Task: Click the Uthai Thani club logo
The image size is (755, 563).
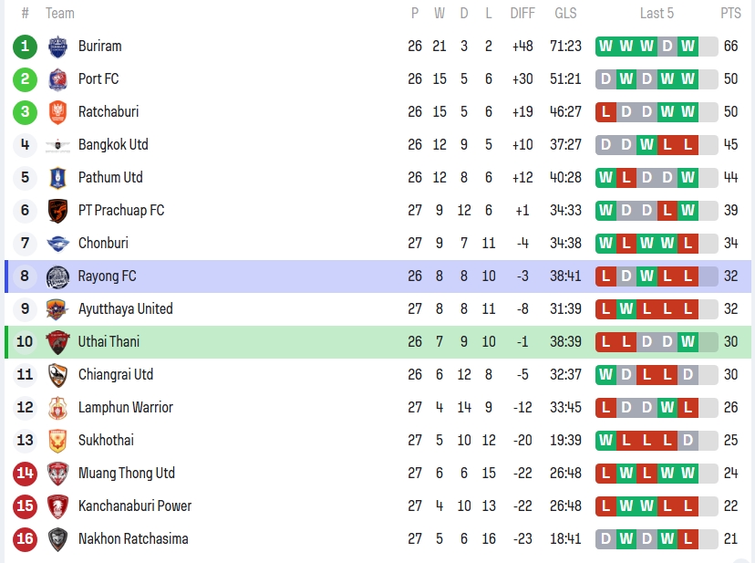Action: (57, 342)
